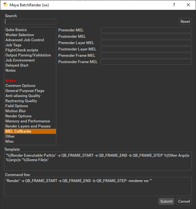Click the Search input field

click(x=31, y=22)
